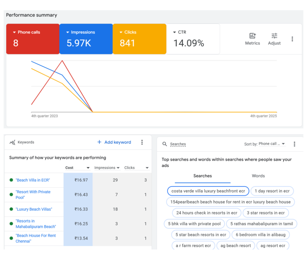Expand the CTR metric dropdown
The image size is (307, 258).
pos(174,32)
